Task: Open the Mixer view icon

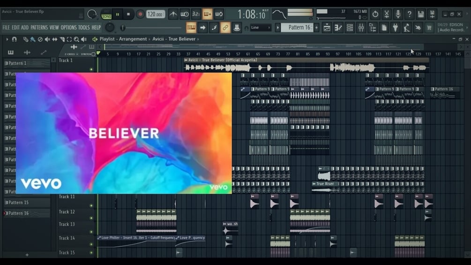Action: pos(361,28)
